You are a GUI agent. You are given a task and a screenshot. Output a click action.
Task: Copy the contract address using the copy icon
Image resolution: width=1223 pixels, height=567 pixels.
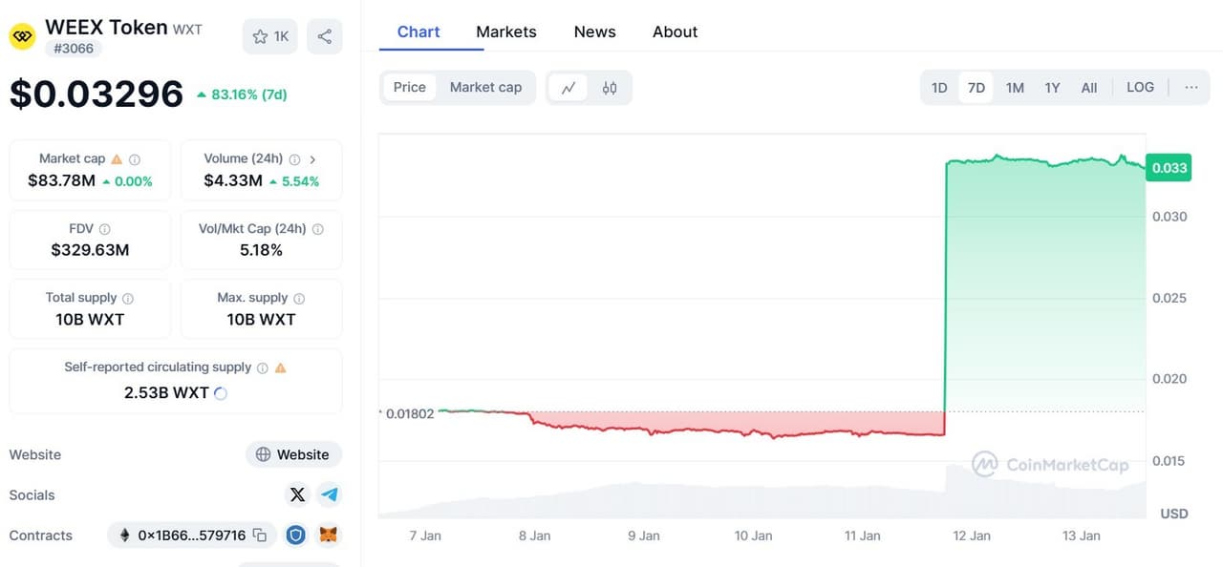[259, 535]
